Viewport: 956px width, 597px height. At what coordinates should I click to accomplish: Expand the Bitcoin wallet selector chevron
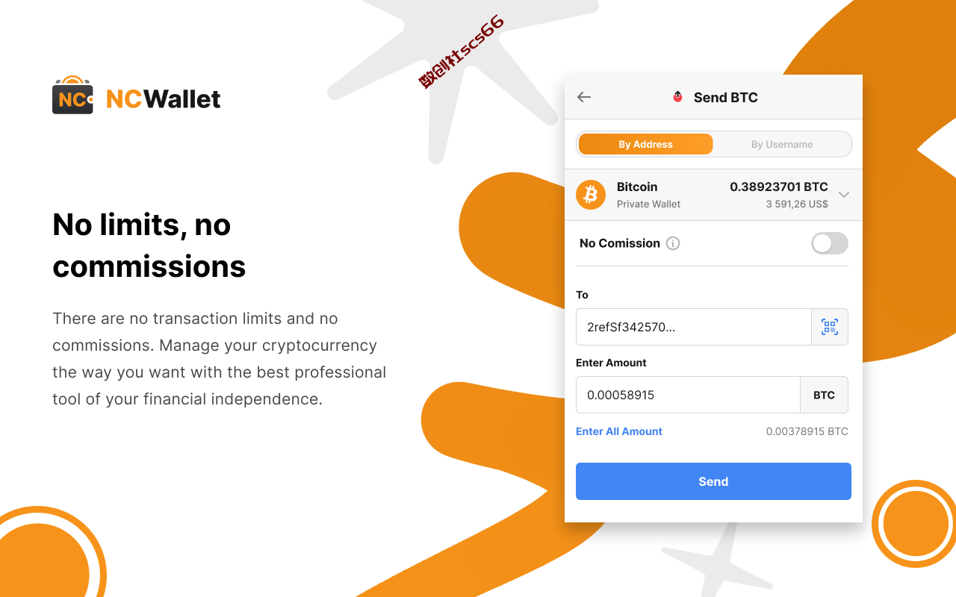pos(844,195)
